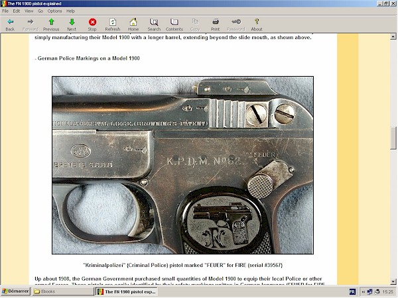Open the Options menu

pyautogui.click(x=54, y=11)
